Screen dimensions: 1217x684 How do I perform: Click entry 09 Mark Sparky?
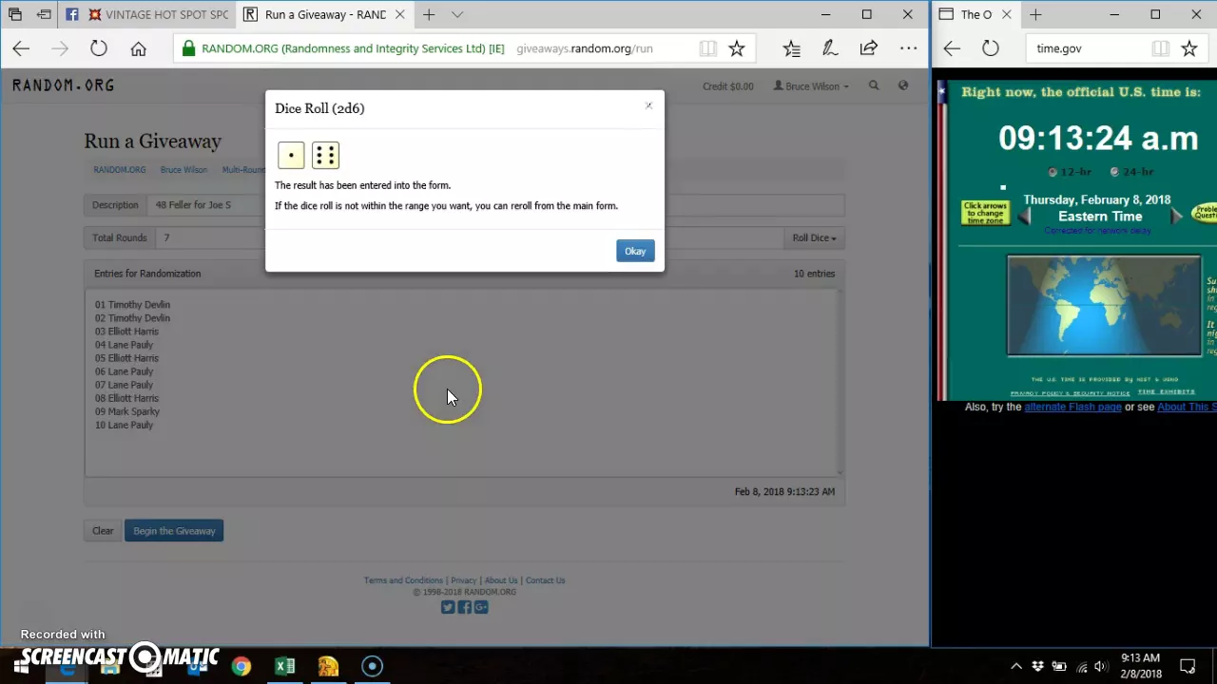click(x=127, y=411)
